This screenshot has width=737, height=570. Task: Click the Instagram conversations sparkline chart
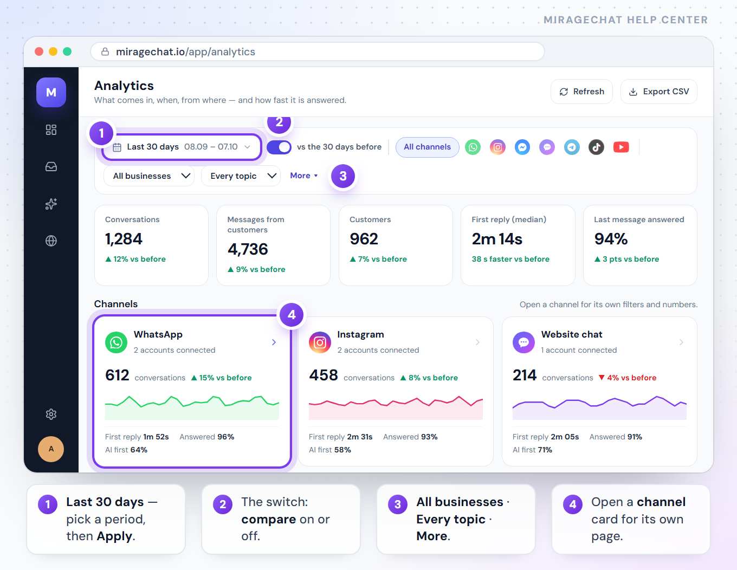pyautogui.click(x=396, y=407)
